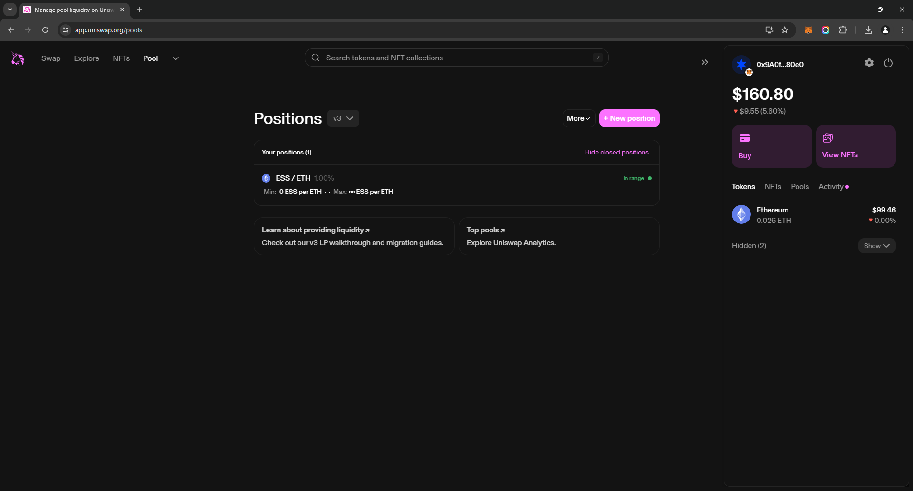The image size is (913, 491).
Task: Click the Uniswap unicorn logo
Action: click(x=18, y=58)
